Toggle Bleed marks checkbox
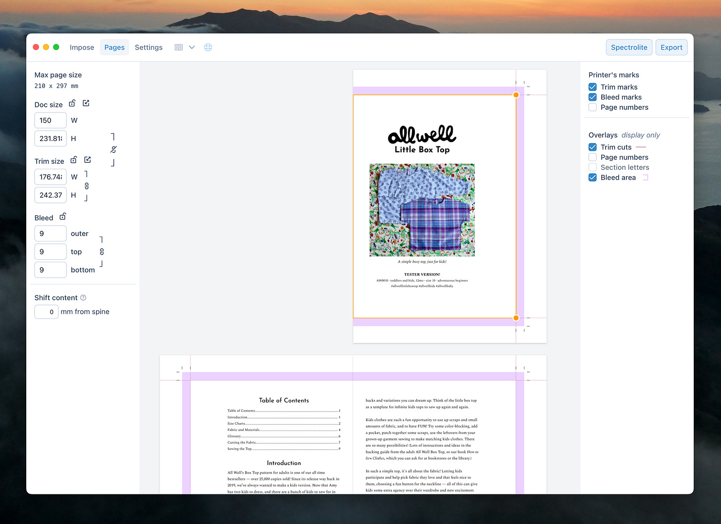This screenshot has height=524, width=721. [592, 97]
